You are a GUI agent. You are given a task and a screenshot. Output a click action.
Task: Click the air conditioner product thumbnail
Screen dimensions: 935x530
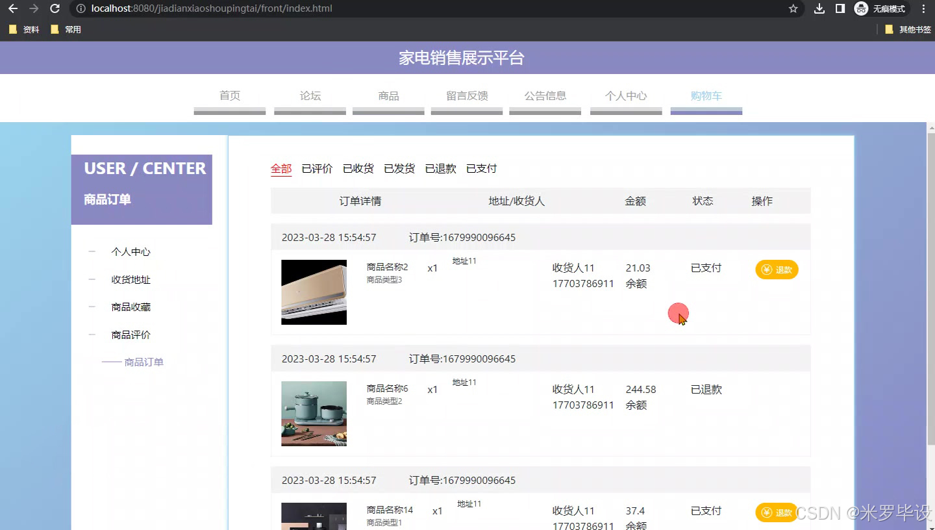tap(314, 292)
